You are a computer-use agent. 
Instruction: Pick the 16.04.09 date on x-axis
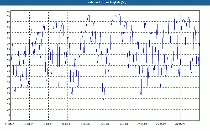(x=104, y=124)
